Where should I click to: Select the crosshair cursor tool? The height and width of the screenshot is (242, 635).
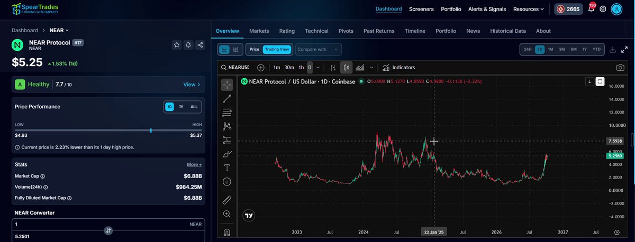coord(227,85)
